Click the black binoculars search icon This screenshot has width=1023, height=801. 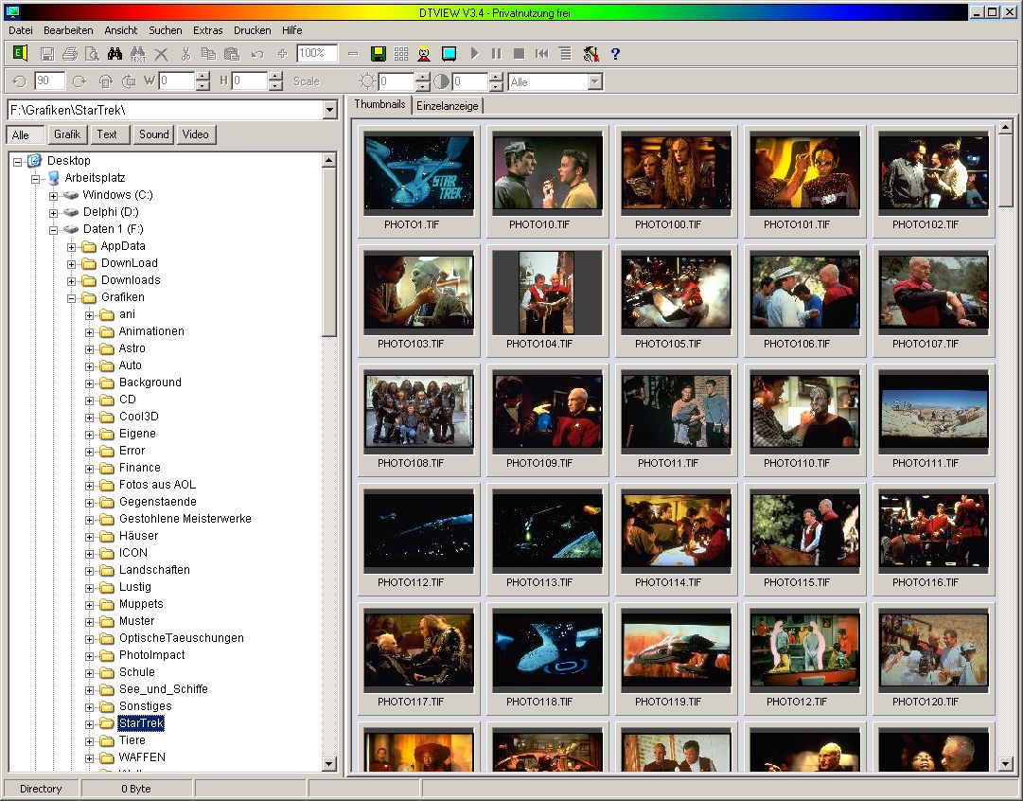(115, 54)
